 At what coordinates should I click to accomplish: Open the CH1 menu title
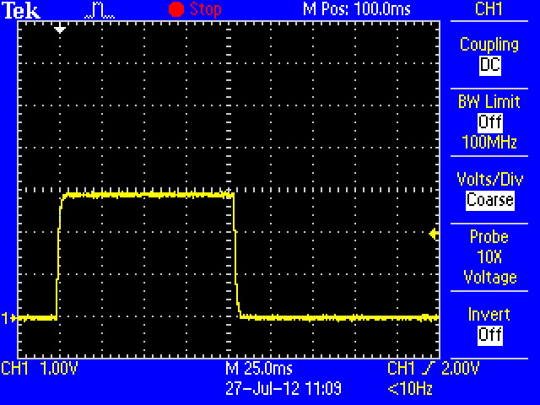(489, 9)
